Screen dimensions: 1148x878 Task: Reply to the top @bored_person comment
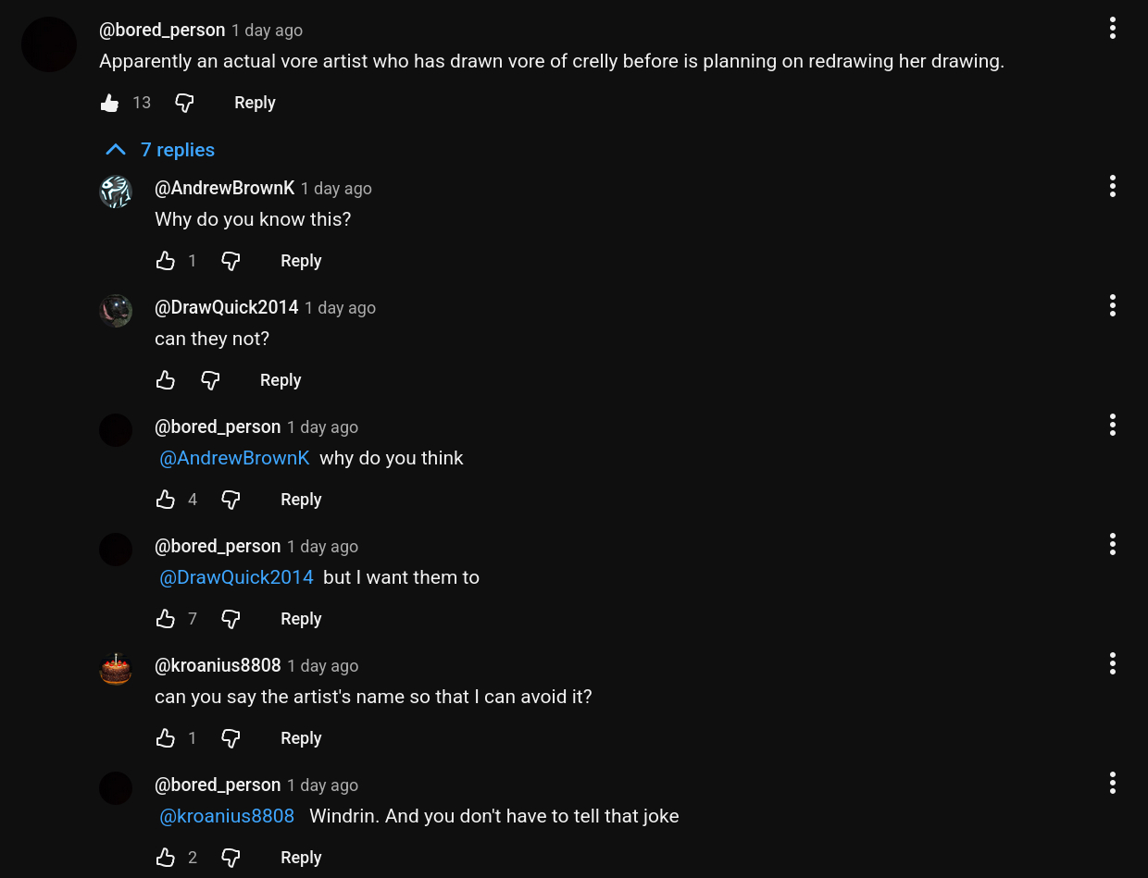(255, 103)
